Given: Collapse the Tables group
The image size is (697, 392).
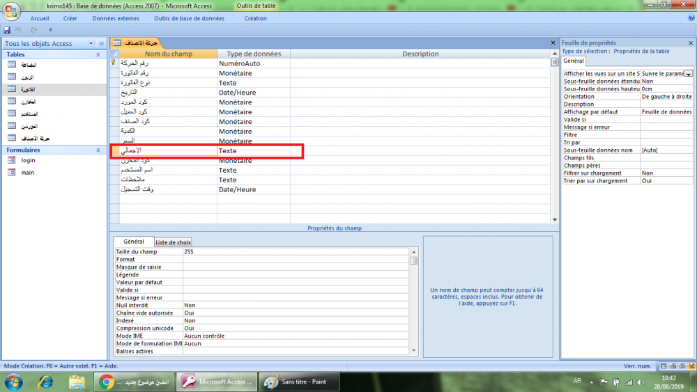Looking at the screenshot, I should click(x=98, y=54).
